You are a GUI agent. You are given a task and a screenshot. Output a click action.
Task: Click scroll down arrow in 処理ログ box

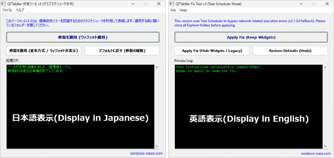157,146
